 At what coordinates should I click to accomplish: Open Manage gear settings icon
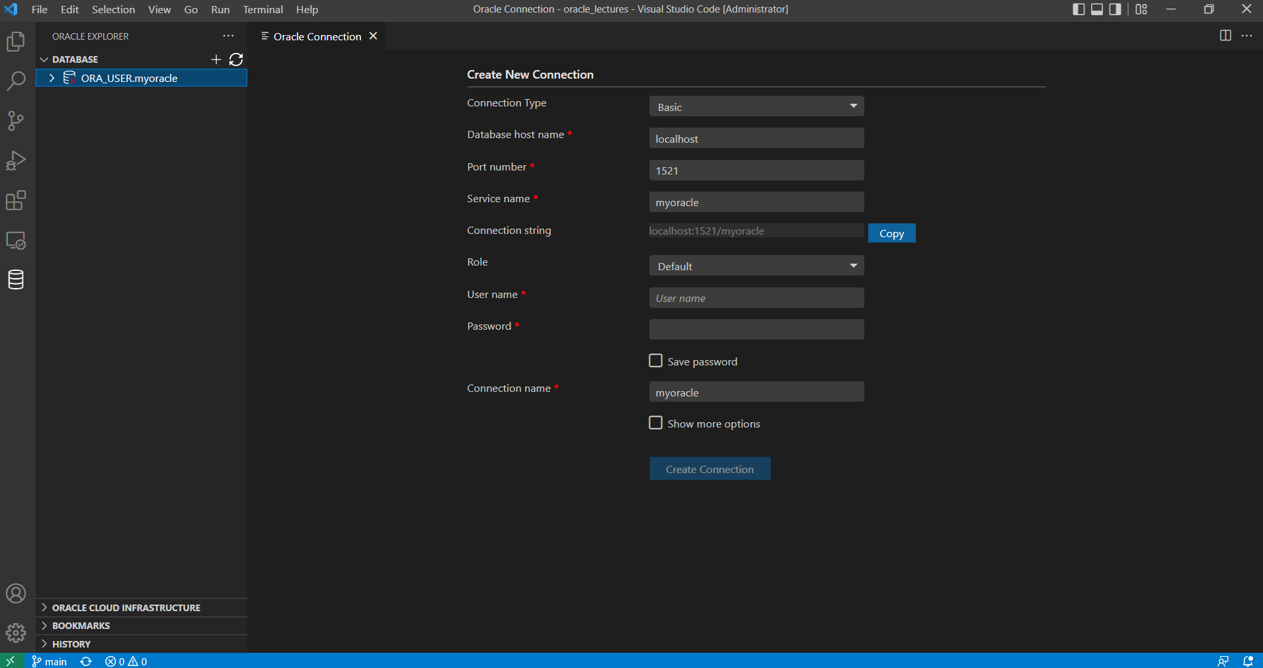click(16, 633)
